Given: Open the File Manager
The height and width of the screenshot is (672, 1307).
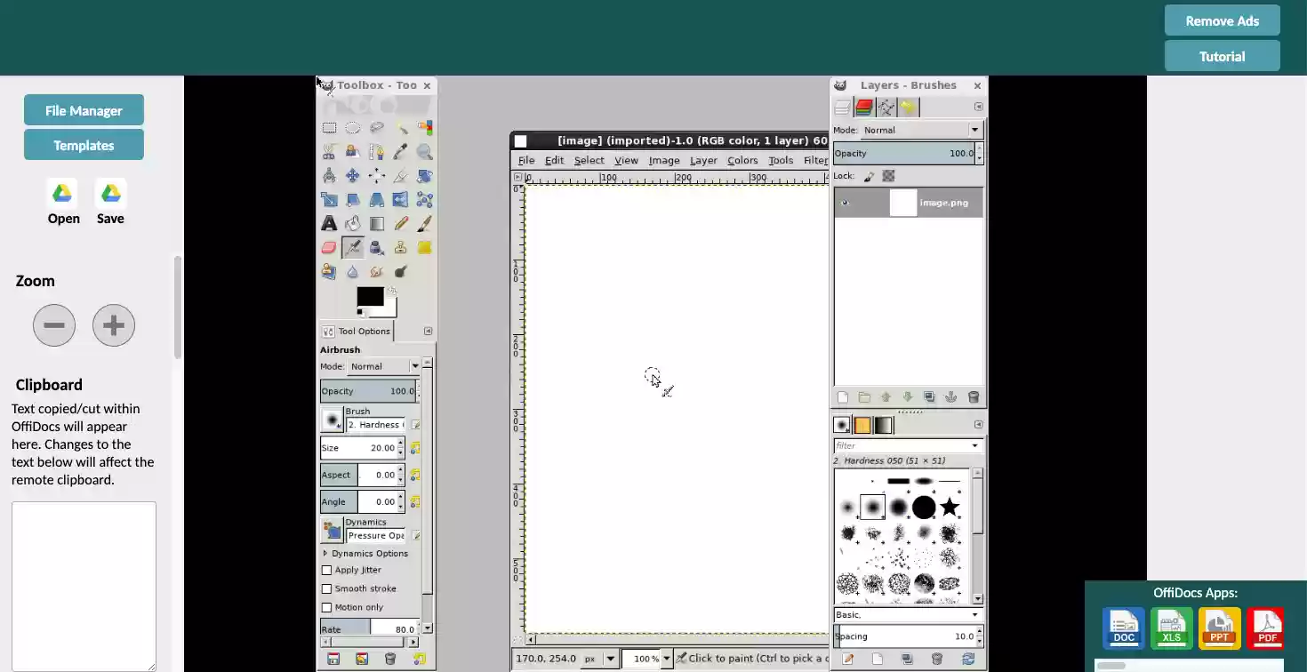Looking at the screenshot, I should click(x=84, y=110).
